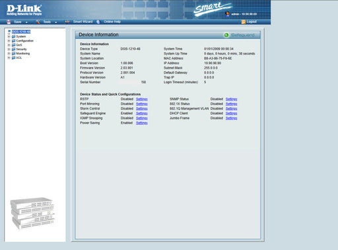This screenshot has width=338, height=250.
Task: Open Power Saving Settings link
Action: point(142,123)
